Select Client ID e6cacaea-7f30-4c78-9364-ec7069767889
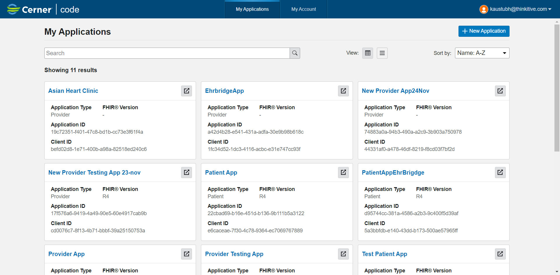 (x=255, y=231)
